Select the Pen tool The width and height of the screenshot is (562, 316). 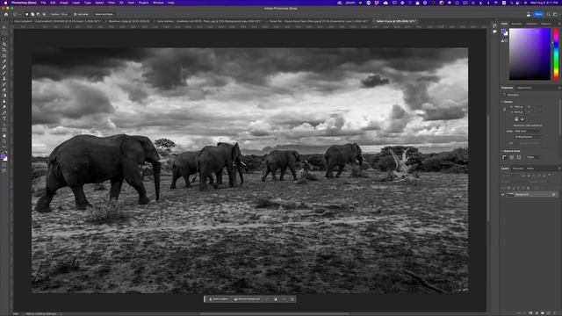[x=4, y=112]
